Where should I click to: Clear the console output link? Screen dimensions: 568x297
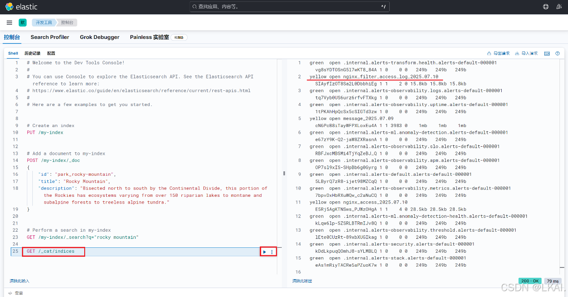coord(302,281)
